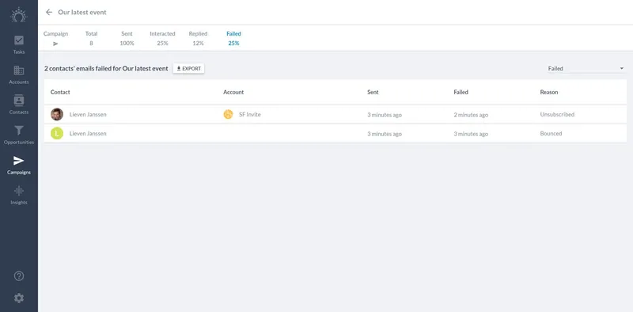Open Opportunities funnel icon

18,131
